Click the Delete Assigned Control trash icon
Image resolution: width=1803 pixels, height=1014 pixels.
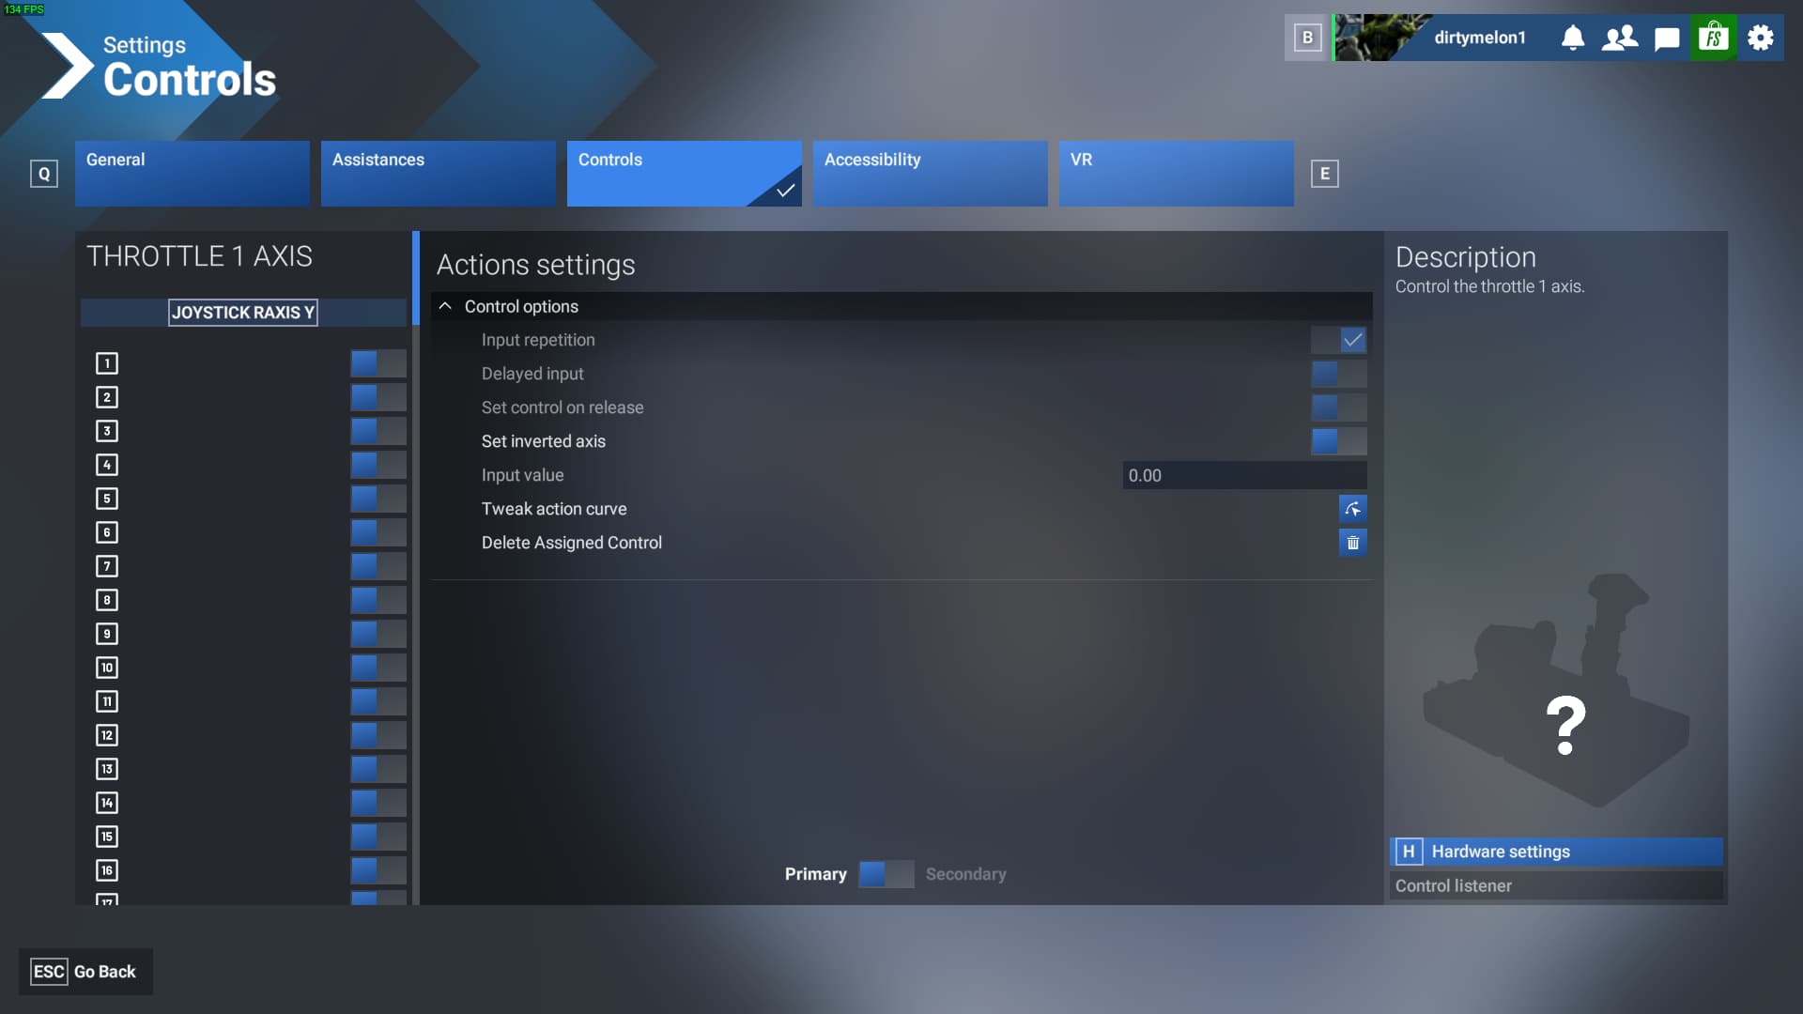pos(1352,543)
